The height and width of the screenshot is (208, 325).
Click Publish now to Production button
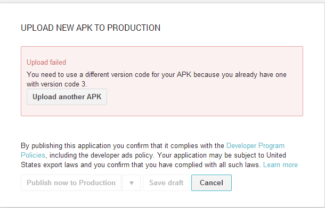point(71,183)
